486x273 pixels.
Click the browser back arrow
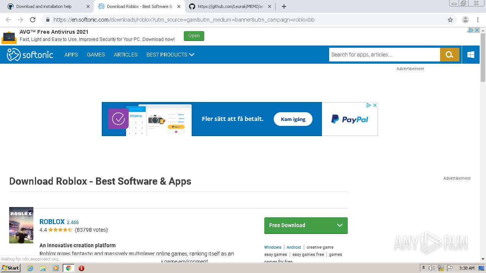point(8,20)
